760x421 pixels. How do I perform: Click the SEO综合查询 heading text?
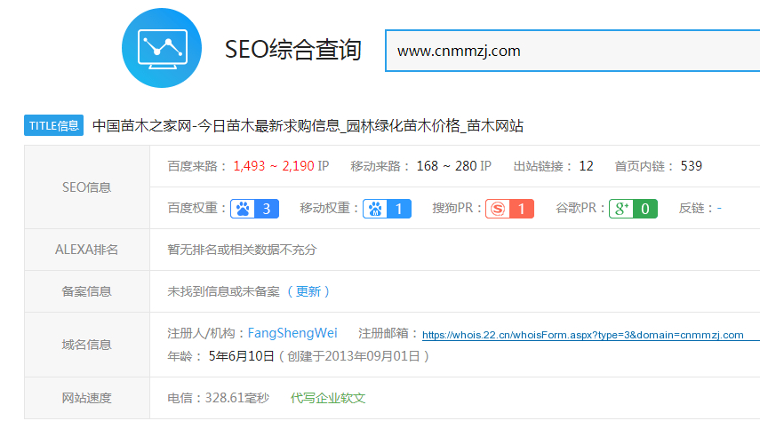pos(292,50)
